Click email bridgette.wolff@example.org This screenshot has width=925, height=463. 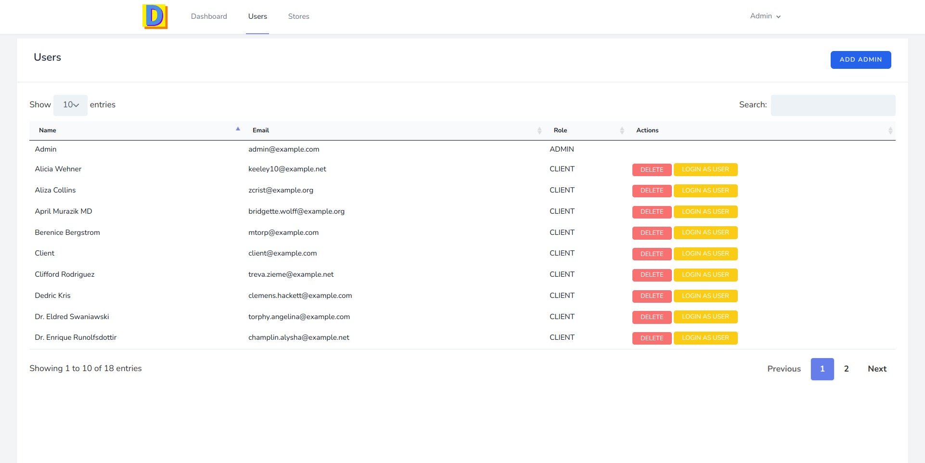tap(296, 211)
